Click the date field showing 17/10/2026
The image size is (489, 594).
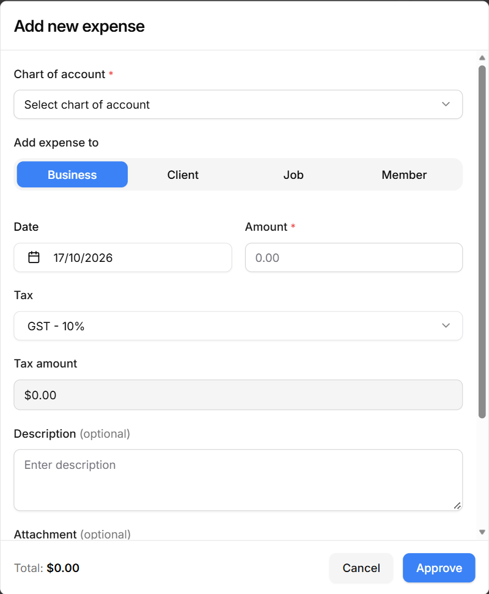coord(123,258)
